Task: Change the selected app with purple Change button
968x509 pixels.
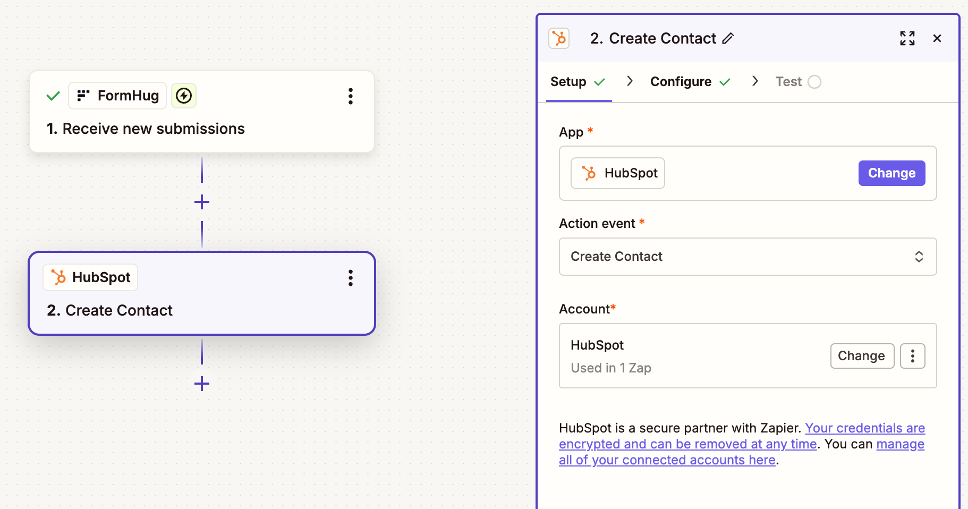Action: click(891, 173)
